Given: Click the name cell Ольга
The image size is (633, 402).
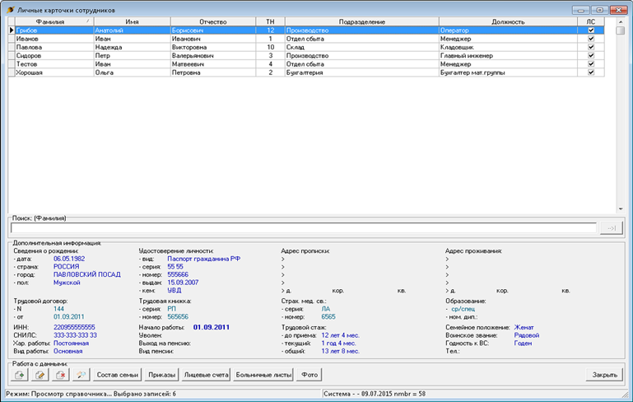Looking at the screenshot, I should click(x=132, y=72).
